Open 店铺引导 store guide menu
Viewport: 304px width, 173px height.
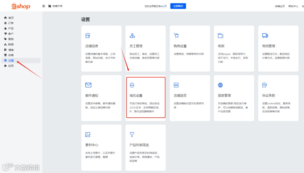tap(55, 6)
